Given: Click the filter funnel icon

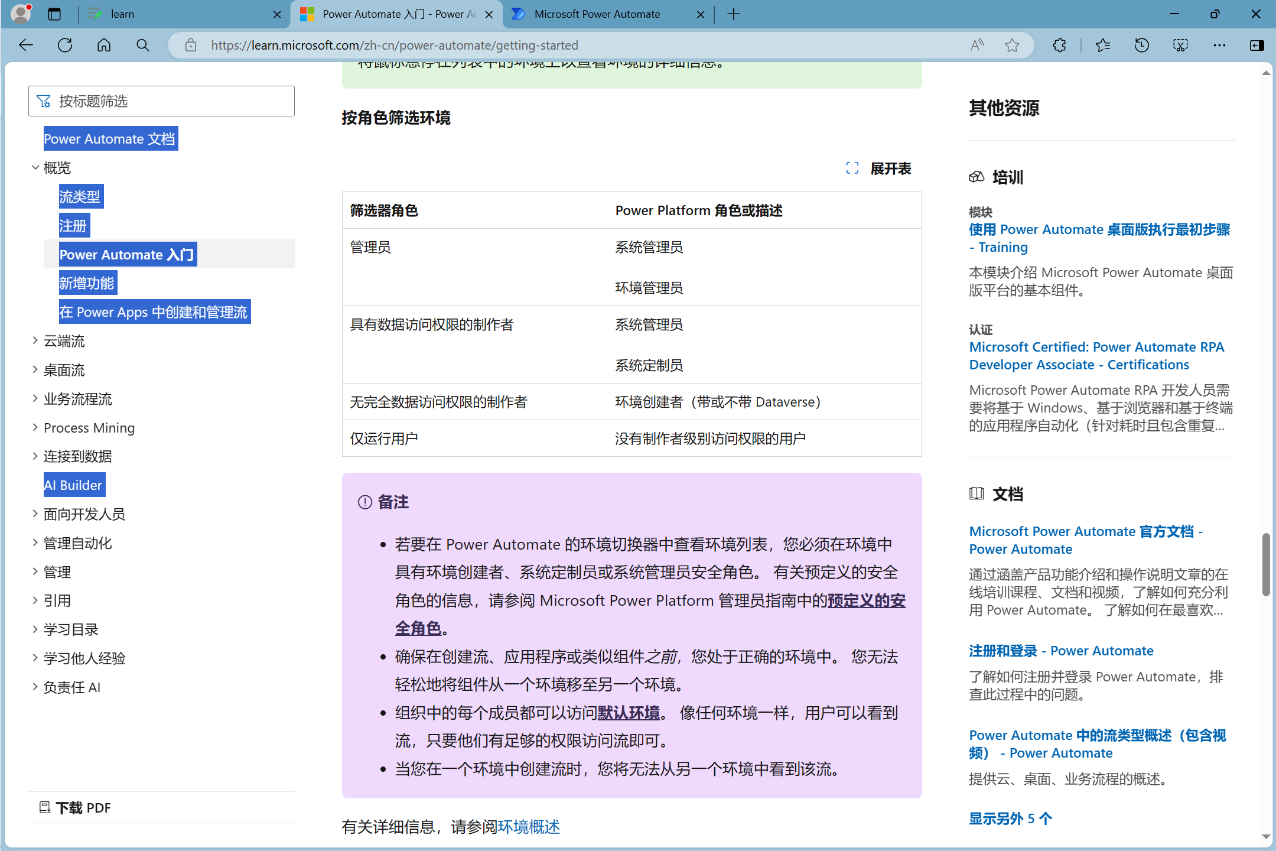Looking at the screenshot, I should point(44,101).
